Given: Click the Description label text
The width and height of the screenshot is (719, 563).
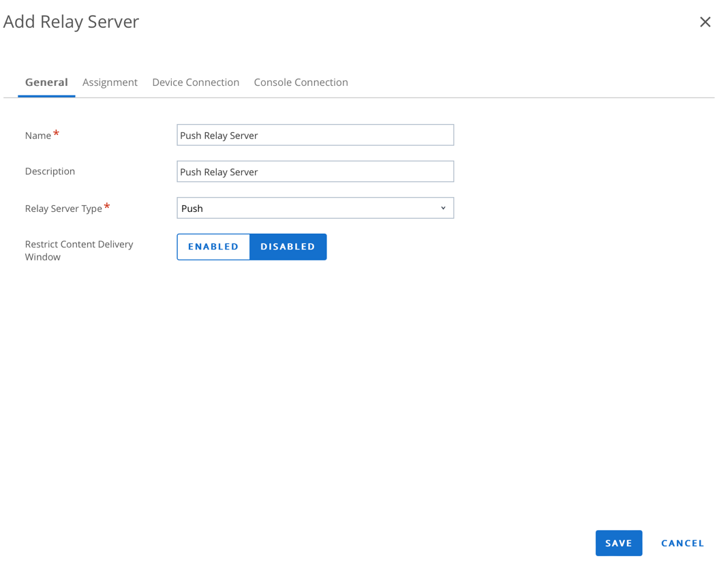Looking at the screenshot, I should pyautogui.click(x=50, y=172).
